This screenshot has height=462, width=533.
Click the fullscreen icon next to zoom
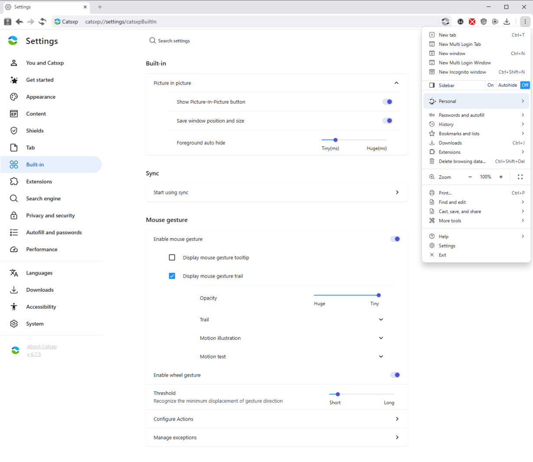point(520,177)
